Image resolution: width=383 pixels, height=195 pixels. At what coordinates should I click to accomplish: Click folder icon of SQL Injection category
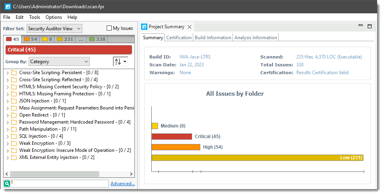(14, 137)
